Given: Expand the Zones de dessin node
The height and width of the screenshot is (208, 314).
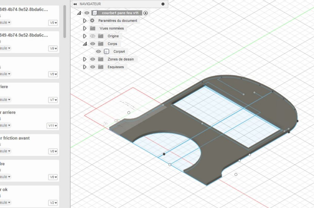Looking at the screenshot, I should pos(85,59).
